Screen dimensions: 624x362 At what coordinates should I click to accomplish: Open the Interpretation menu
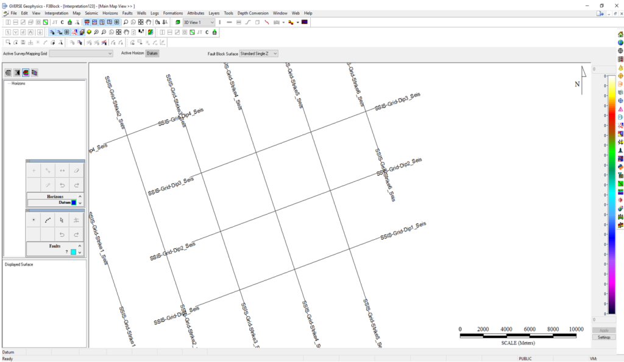click(x=55, y=13)
